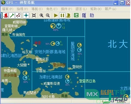Zoom out with the magnifier minus icon
This screenshot has height=104, width=131.
pos(48,15)
